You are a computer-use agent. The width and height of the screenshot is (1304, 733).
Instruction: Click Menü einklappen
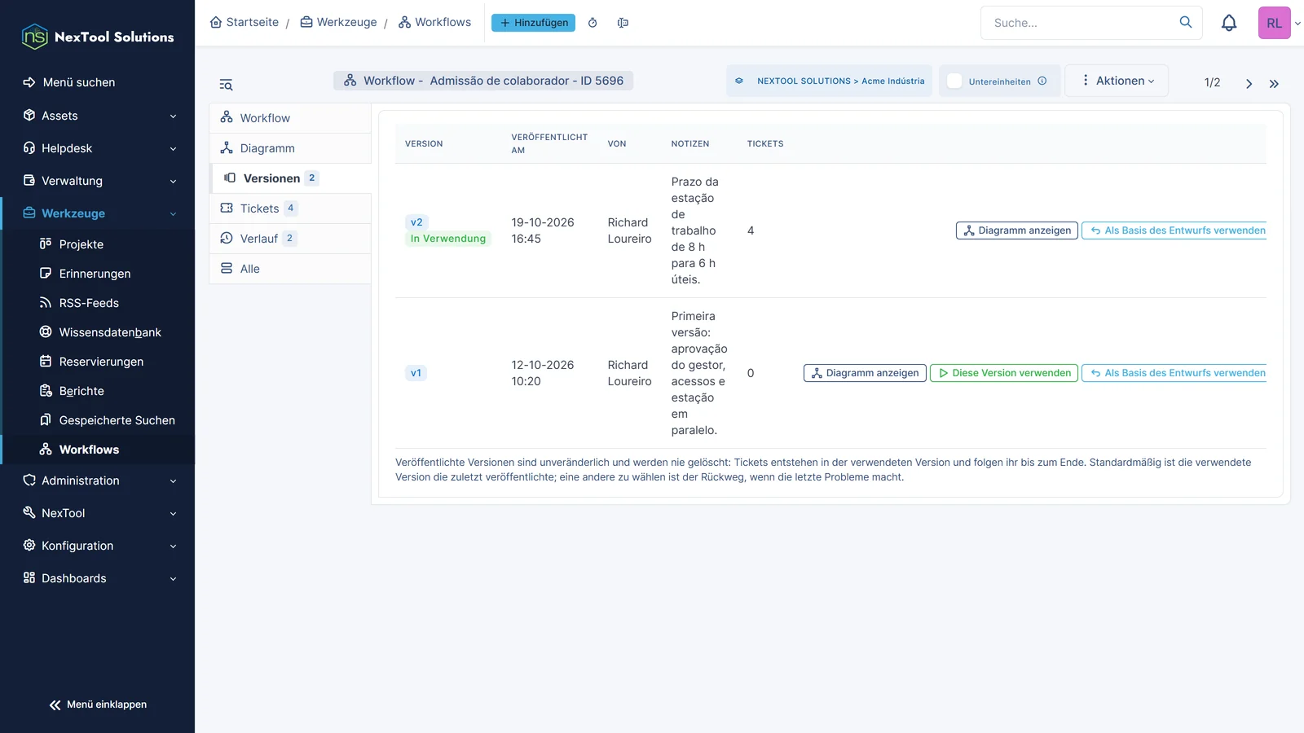(x=98, y=704)
